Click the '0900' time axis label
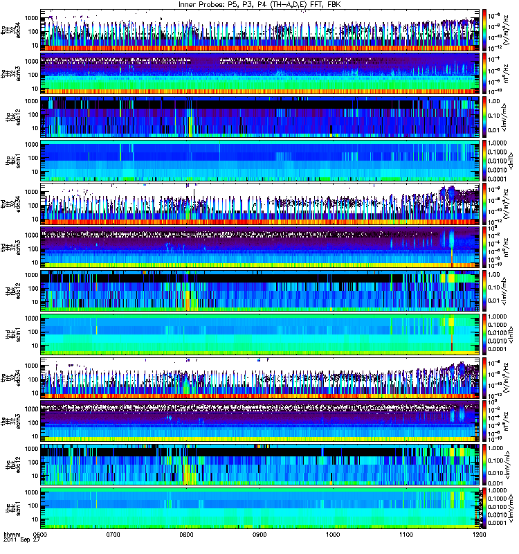 click(x=260, y=534)
